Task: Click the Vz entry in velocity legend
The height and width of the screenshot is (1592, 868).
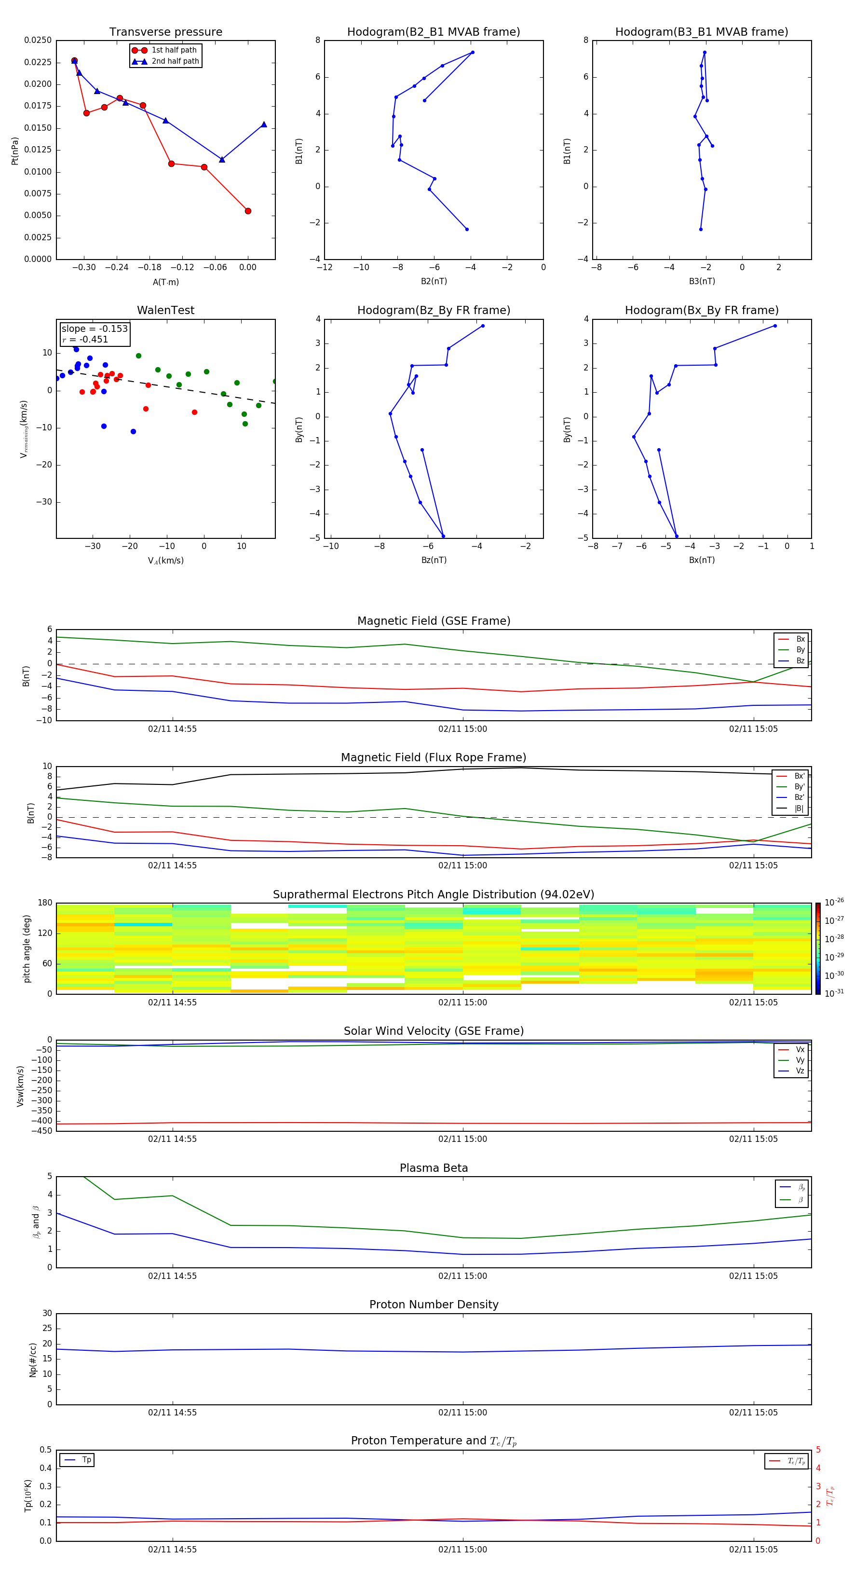Action: tap(791, 1071)
